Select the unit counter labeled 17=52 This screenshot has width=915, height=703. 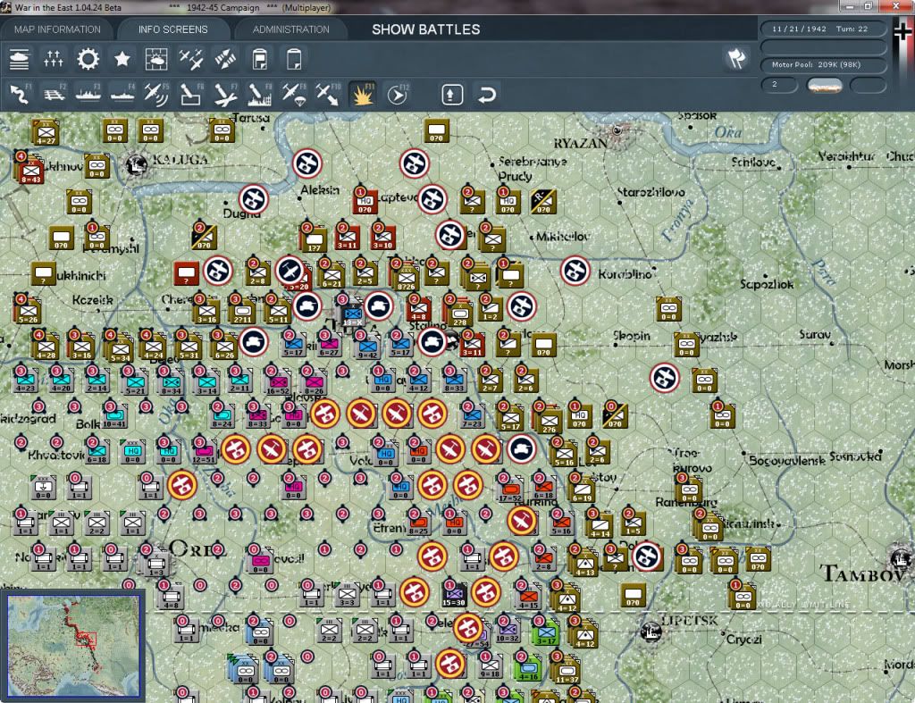[x=510, y=489]
